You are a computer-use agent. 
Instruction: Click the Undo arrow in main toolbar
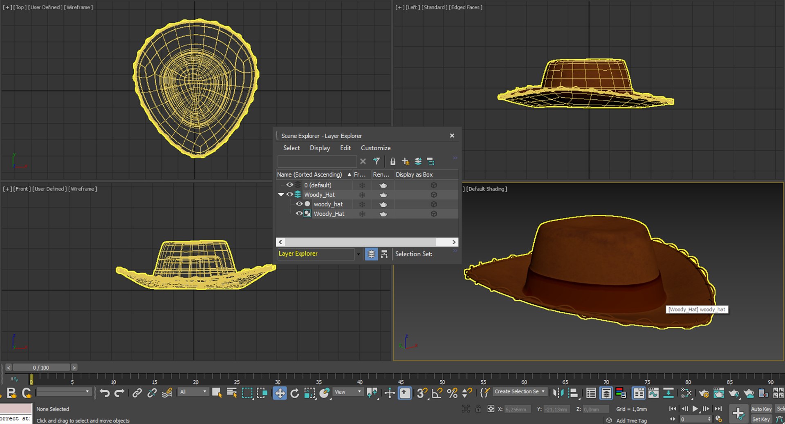(x=105, y=393)
